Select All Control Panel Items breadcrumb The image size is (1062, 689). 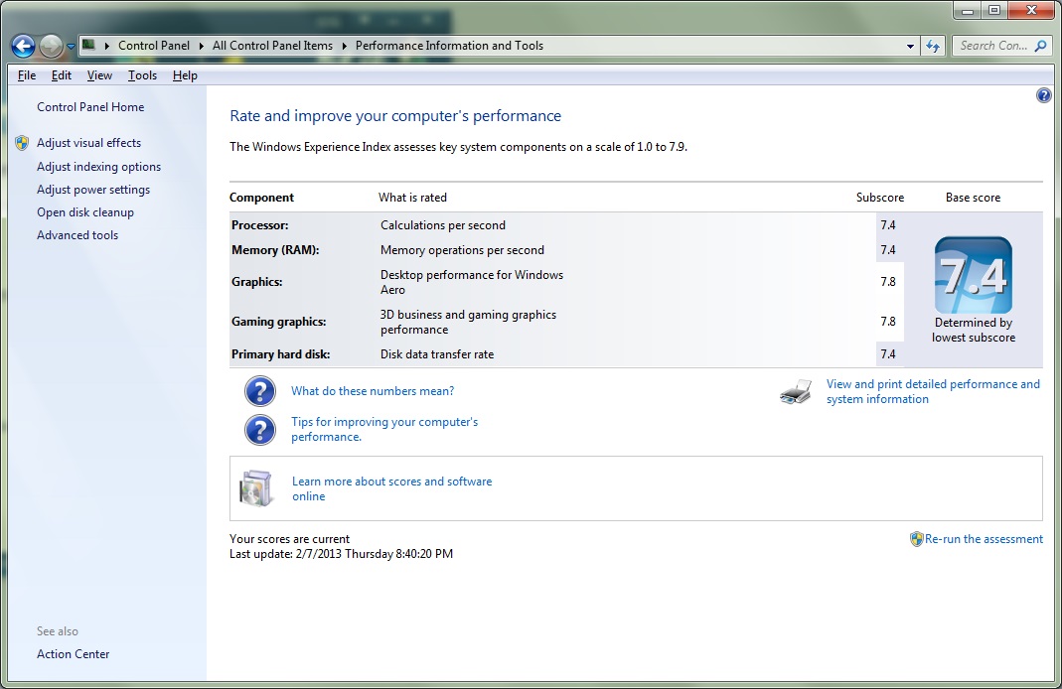[x=272, y=46]
